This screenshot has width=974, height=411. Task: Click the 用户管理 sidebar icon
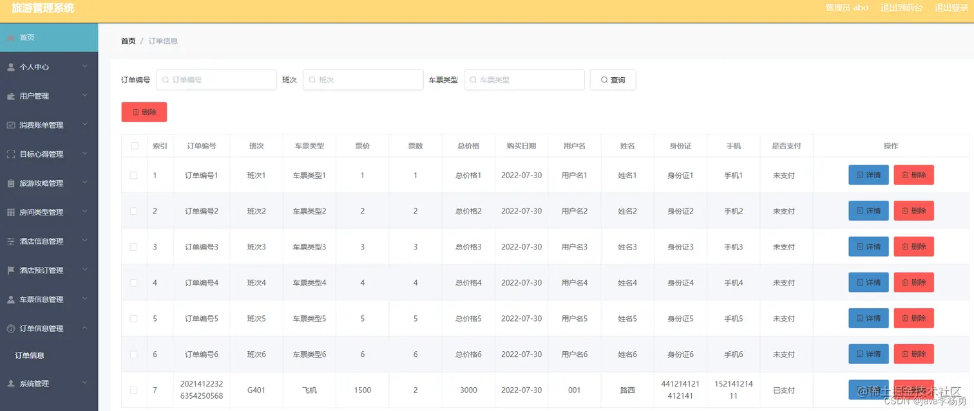[11, 96]
